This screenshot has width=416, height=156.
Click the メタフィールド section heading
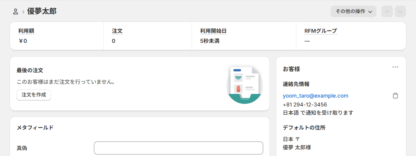click(x=35, y=127)
